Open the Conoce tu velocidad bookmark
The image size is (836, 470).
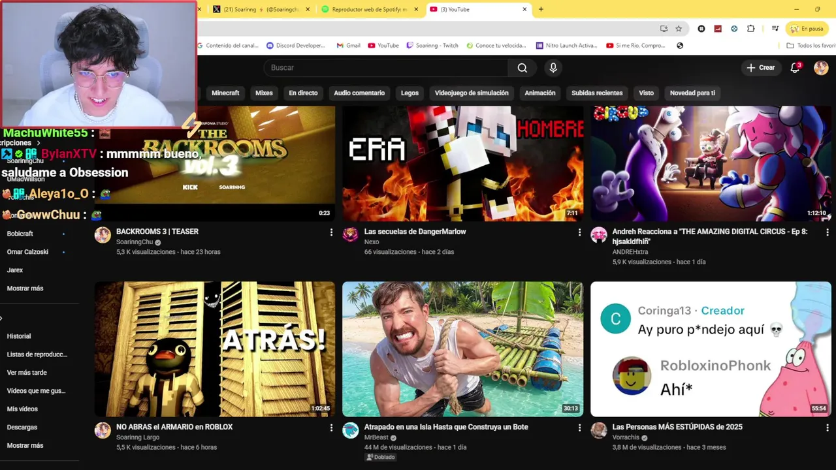click(x=496, y=46)
